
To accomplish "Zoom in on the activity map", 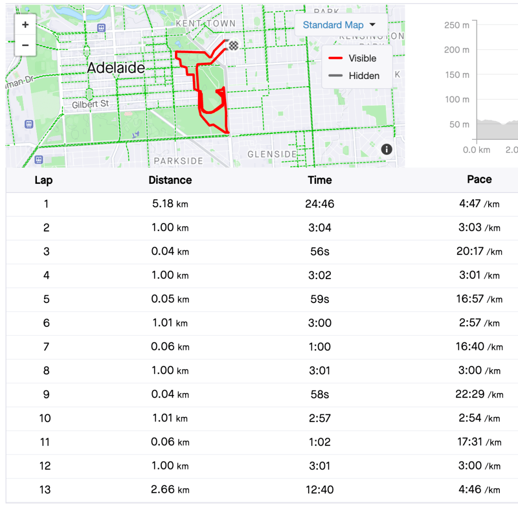I will [x=25, y=25].
